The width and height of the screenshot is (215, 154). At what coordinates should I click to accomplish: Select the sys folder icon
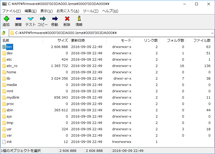pos(4,117)
